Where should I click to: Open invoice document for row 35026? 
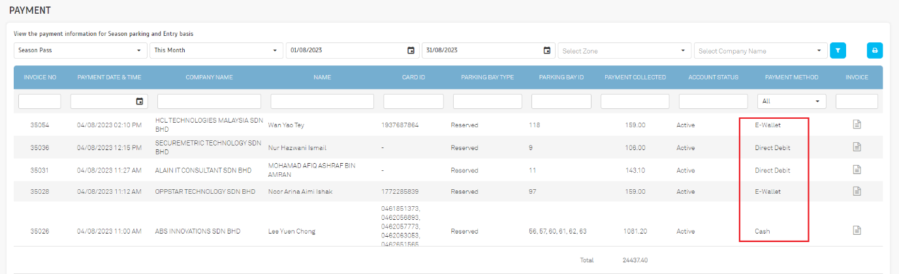(857, 230)
